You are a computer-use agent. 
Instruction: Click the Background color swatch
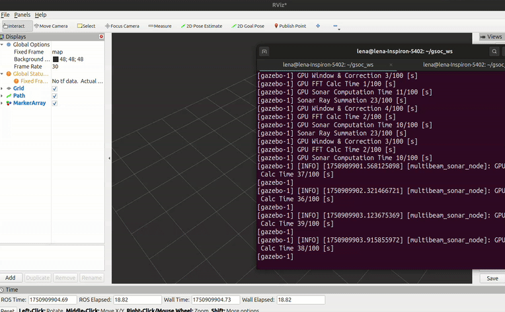[x=56, y=59]
